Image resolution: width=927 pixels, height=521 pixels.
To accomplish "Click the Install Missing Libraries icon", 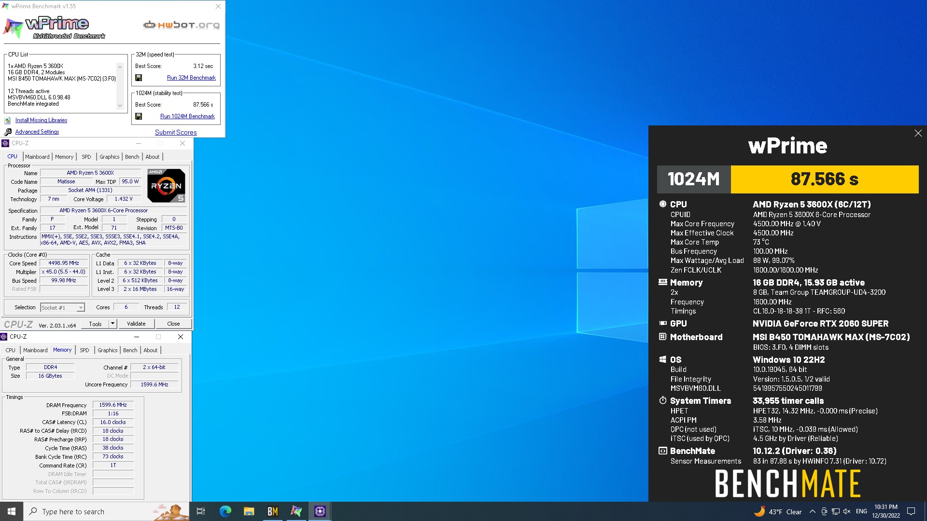I will (x=8, y=121).
